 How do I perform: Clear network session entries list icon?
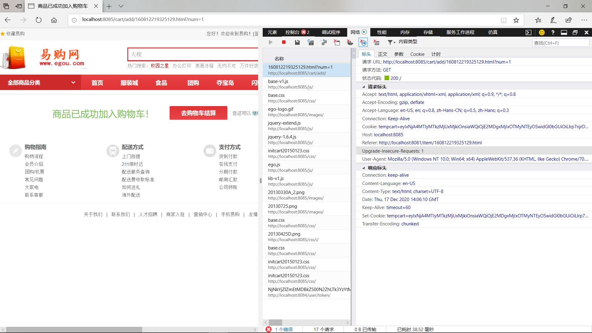click(376, 43)
